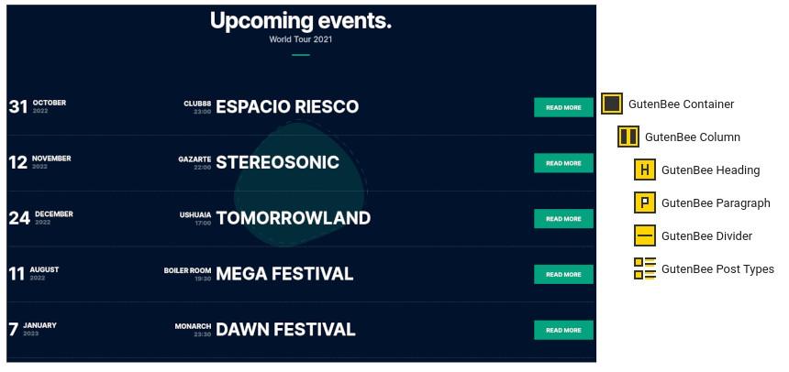
Task: Select the GutenBee Container label
Action: click(x=682, y=104)
